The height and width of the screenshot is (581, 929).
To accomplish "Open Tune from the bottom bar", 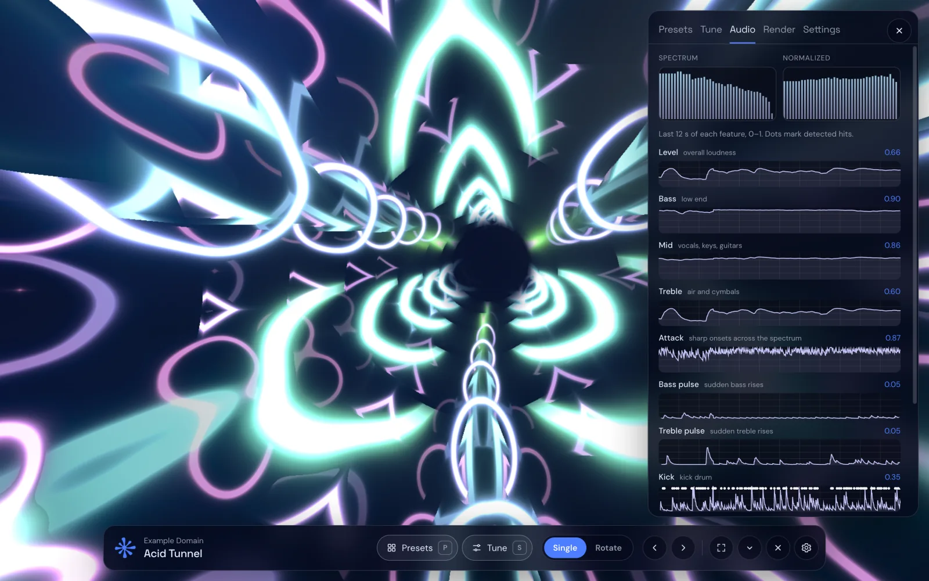I will click(x=497, y=548).
